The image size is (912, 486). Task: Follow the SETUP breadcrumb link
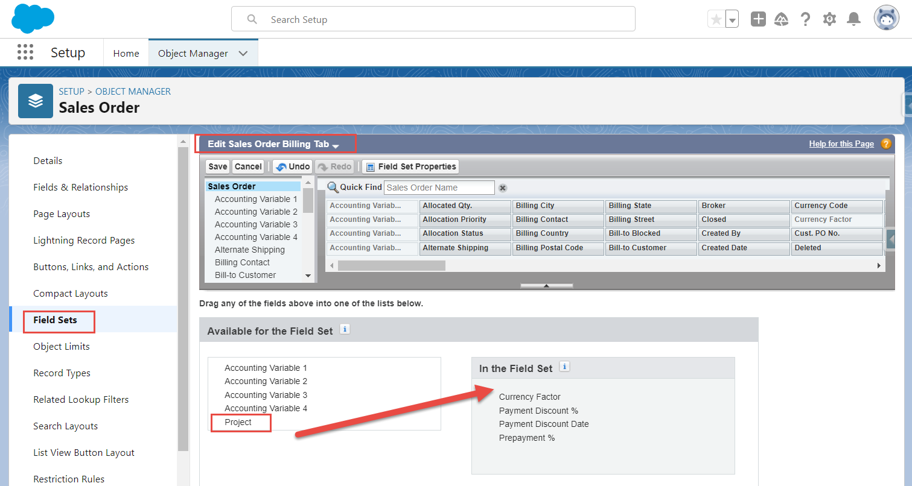coord(71,92)
